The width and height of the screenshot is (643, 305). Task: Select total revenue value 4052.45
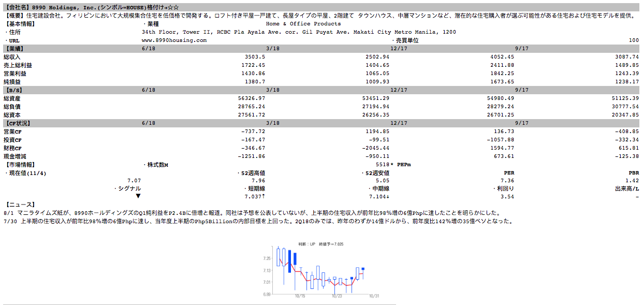[502, 57]
